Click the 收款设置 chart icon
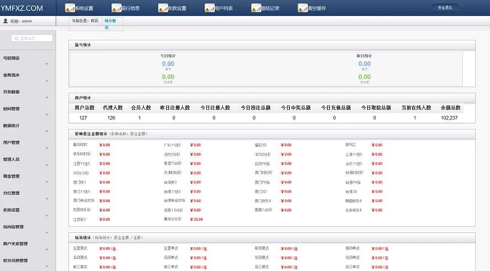The width and height of the screenshot is (490, 271). click(163, 8)
